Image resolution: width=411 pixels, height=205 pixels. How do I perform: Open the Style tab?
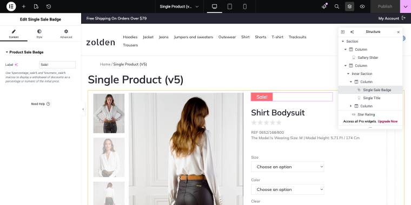pyautogui.click(x=39, y=33)
